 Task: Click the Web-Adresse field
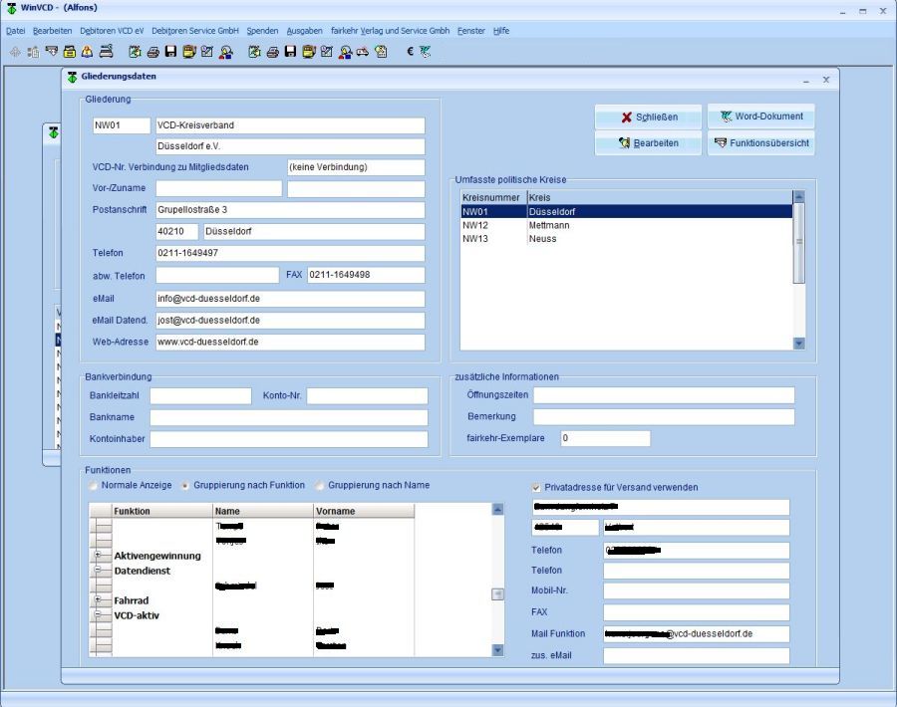(290, 342)
